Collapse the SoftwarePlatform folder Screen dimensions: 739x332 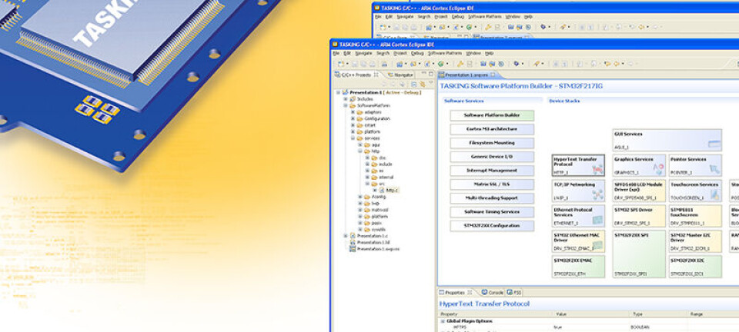pos(346,106)
